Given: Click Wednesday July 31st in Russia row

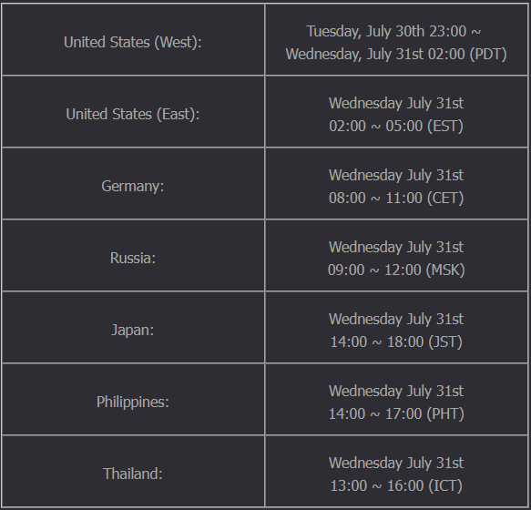Looking at the screenshot, I should pos(396,247).
